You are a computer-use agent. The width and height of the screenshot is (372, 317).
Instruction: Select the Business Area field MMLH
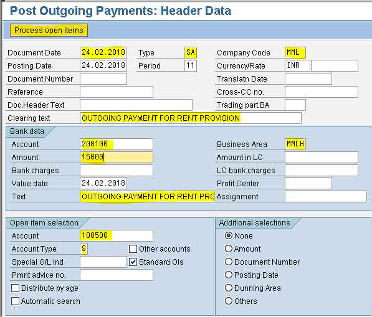[x=295, y=144]
